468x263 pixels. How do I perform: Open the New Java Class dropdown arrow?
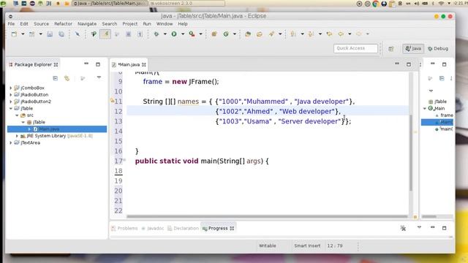[x=235, y=34]
